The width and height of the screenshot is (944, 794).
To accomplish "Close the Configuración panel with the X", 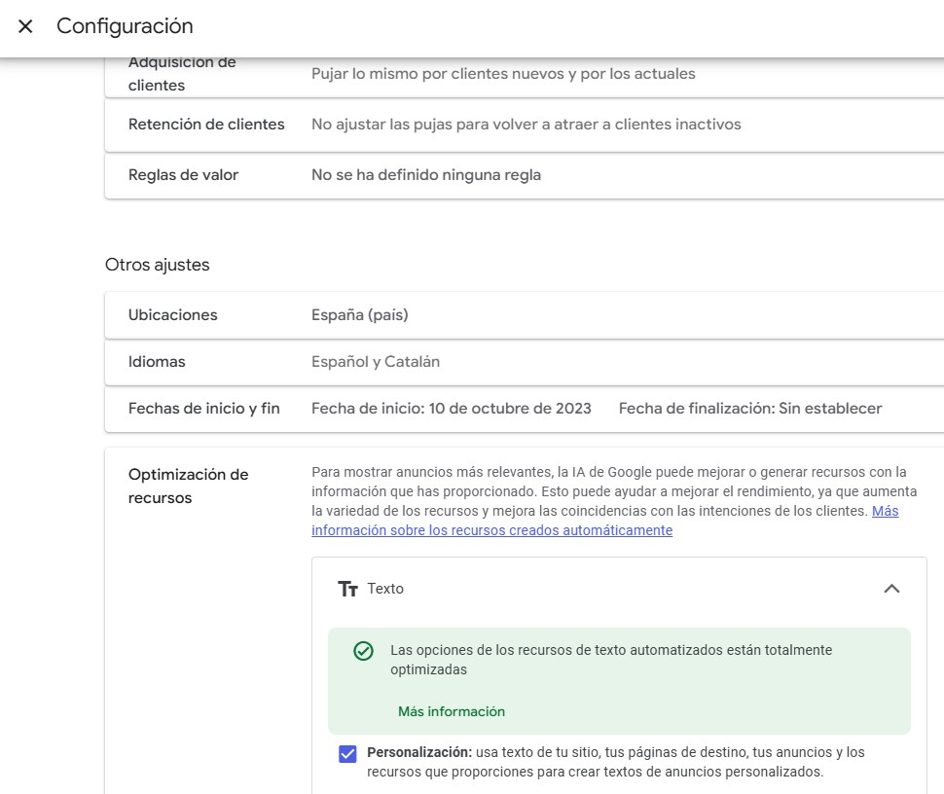I will pos(25,26).
